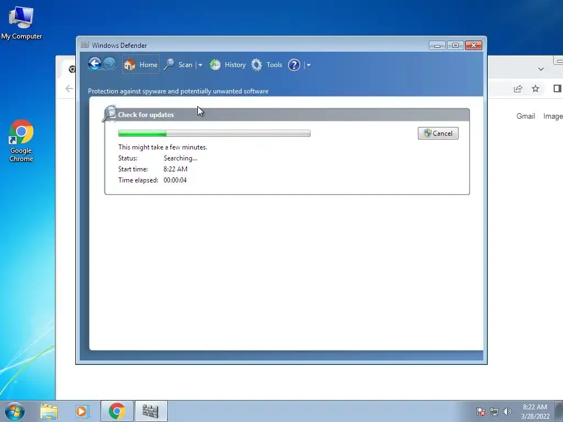Open Windows Explorer from the taskbar
This screenshot has height=422, width=563.
pyautogui.click(x=49, y=411)
